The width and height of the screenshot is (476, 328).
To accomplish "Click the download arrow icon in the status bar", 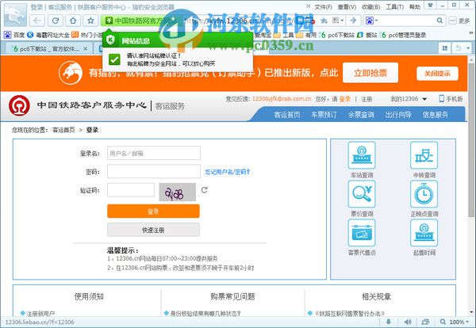I will click(x=388, y=322).
